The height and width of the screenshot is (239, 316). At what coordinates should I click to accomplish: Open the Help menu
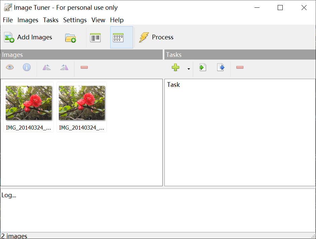click(x=117, y=20)
